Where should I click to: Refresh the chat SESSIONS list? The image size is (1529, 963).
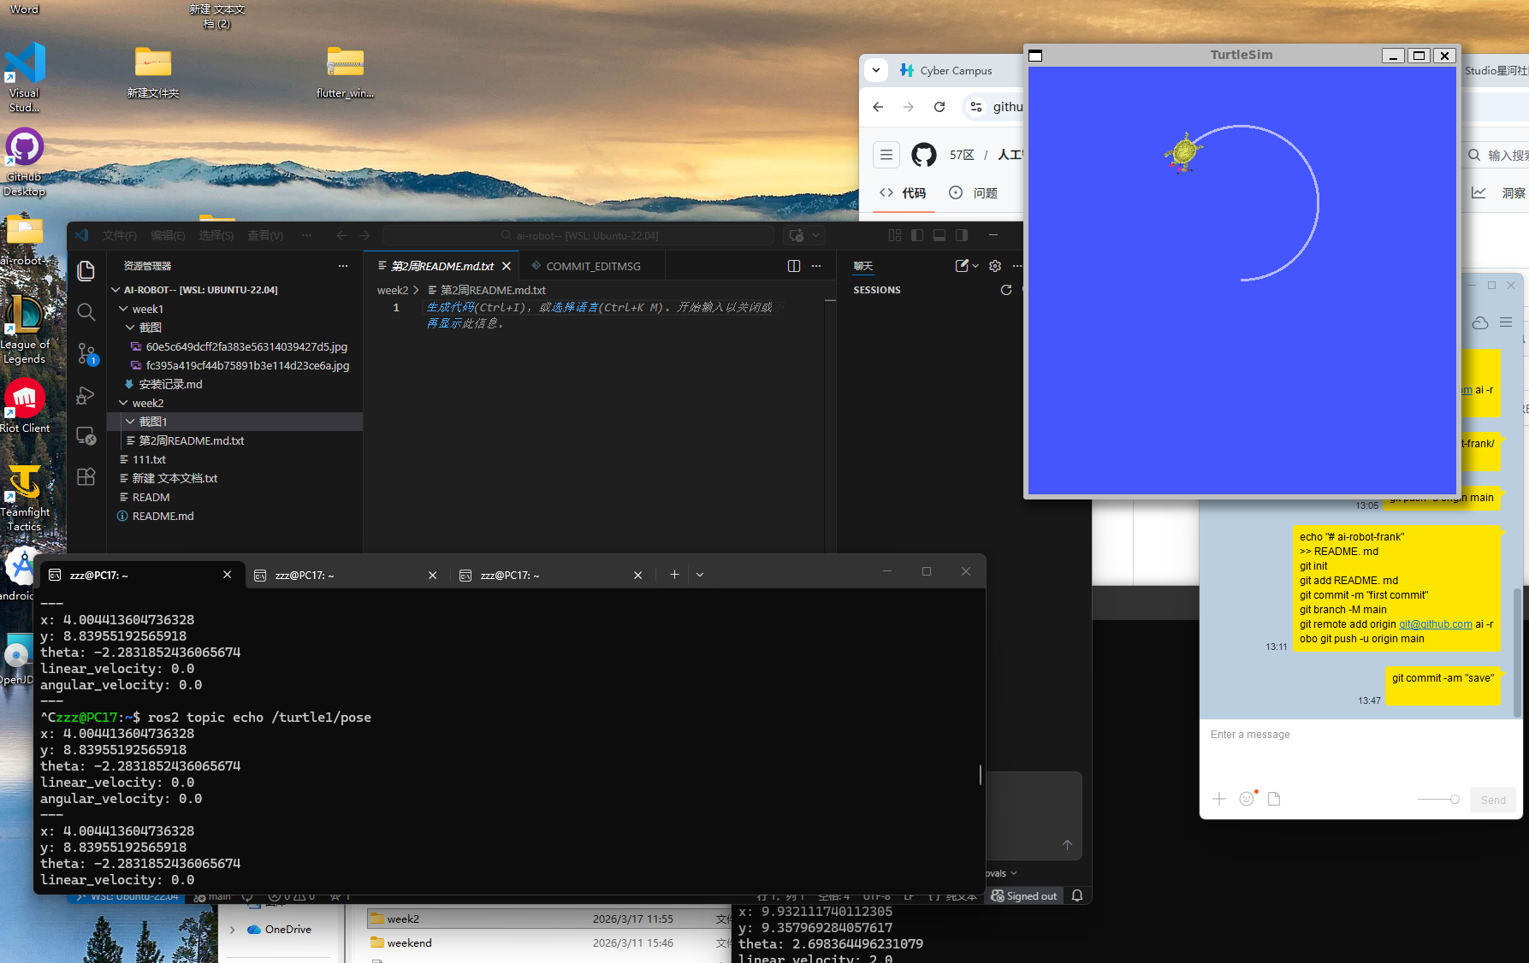[x=1006, y=290]
